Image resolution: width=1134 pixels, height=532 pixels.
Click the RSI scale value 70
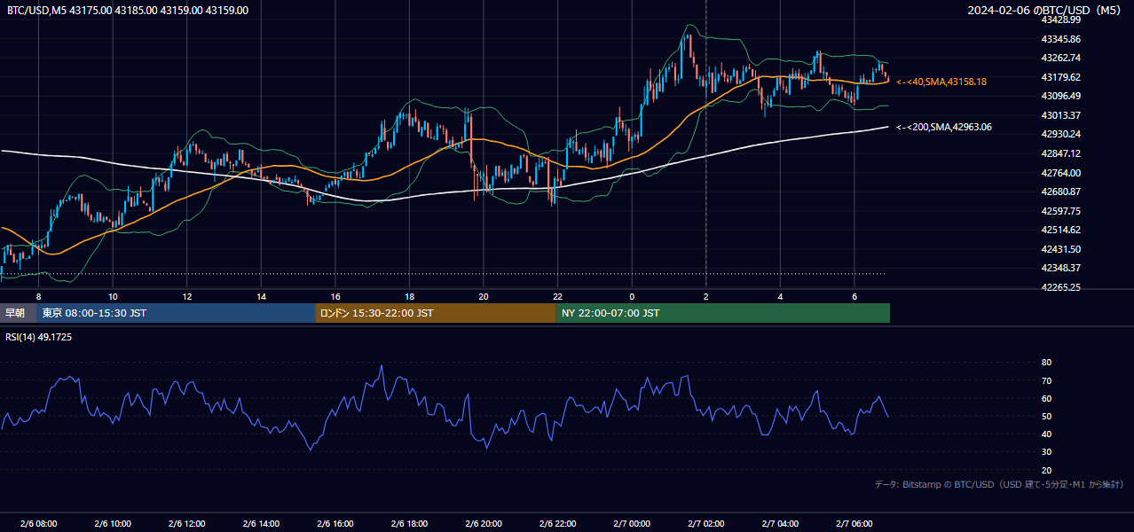click(1046, 380)
